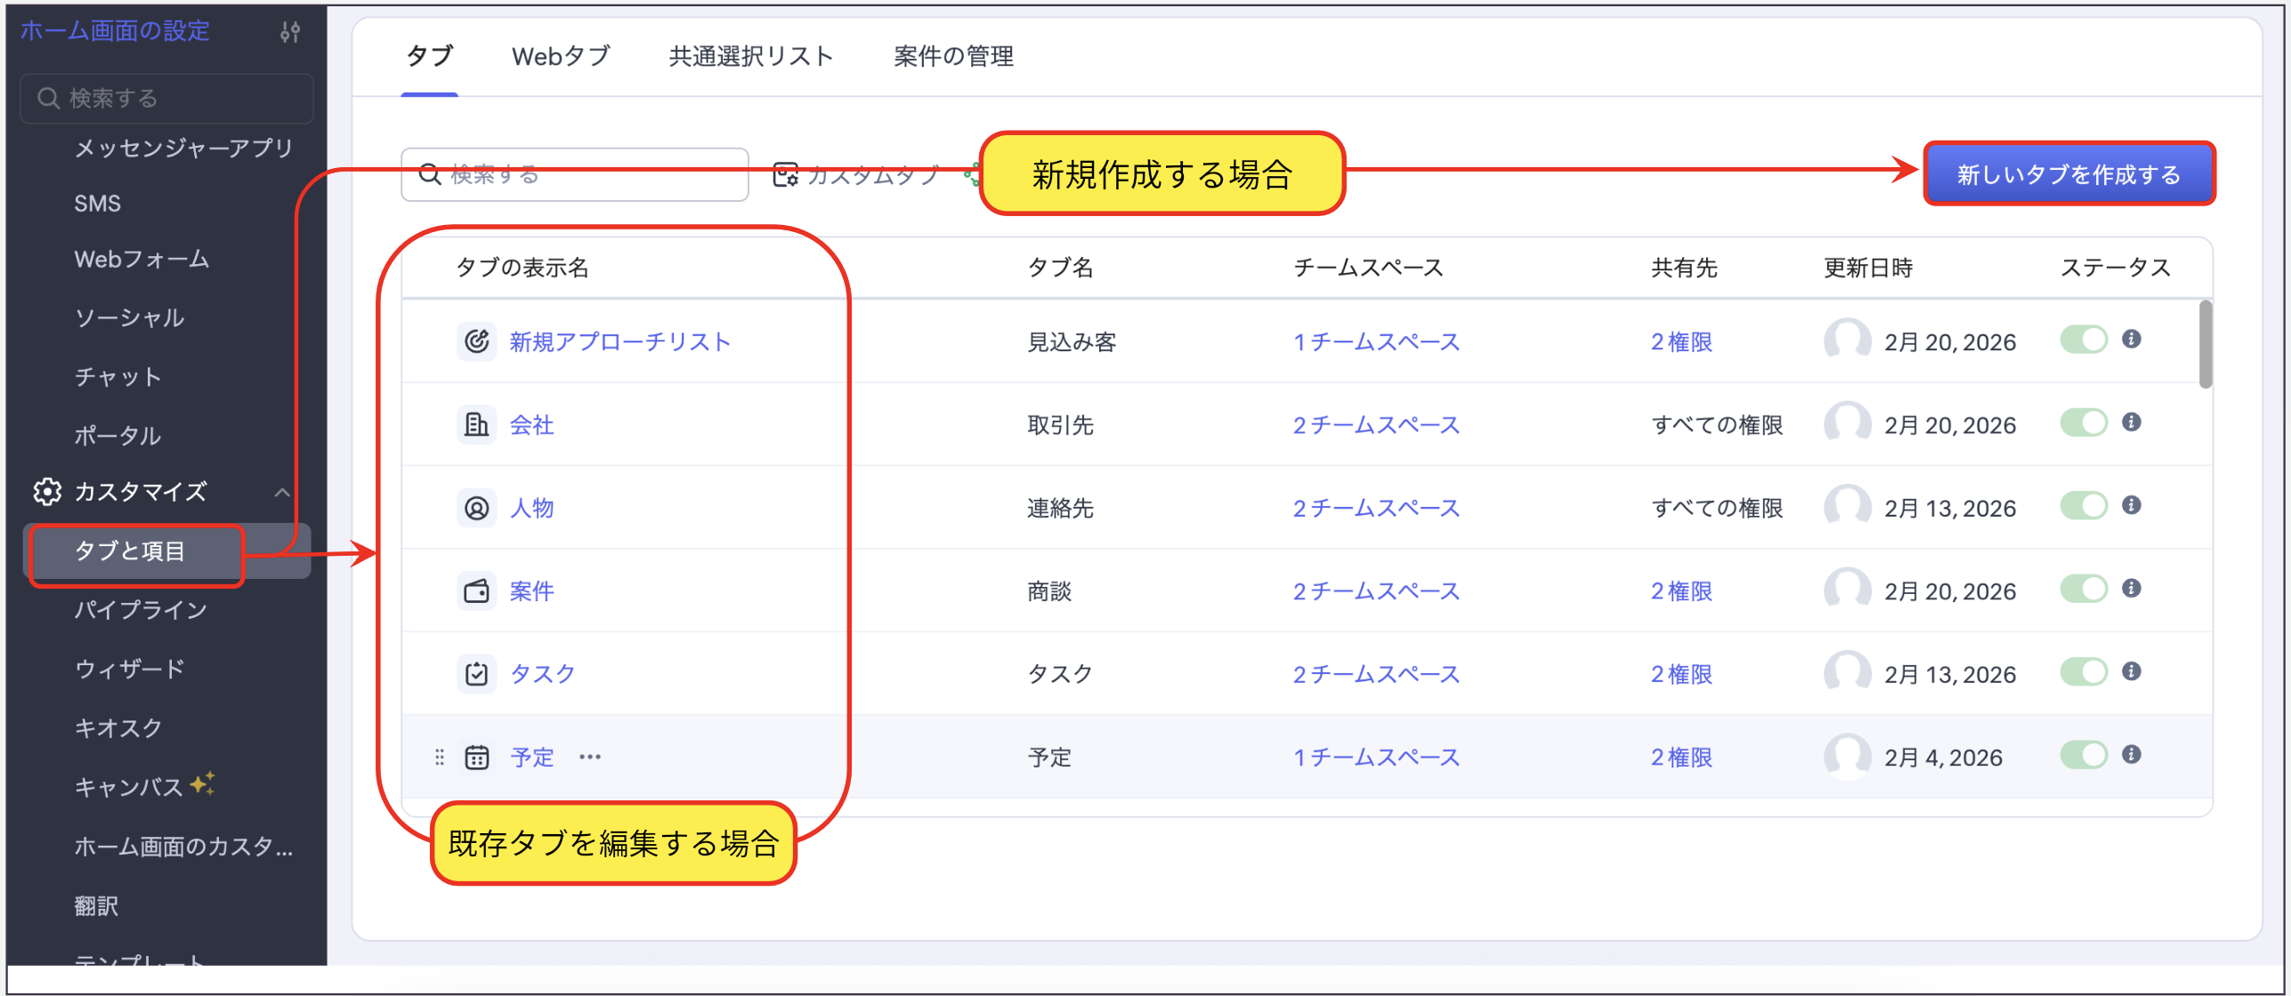2291x996 pixels.
Task: Turn off the 予定 status toggle
Action: tap(2084, 756)
